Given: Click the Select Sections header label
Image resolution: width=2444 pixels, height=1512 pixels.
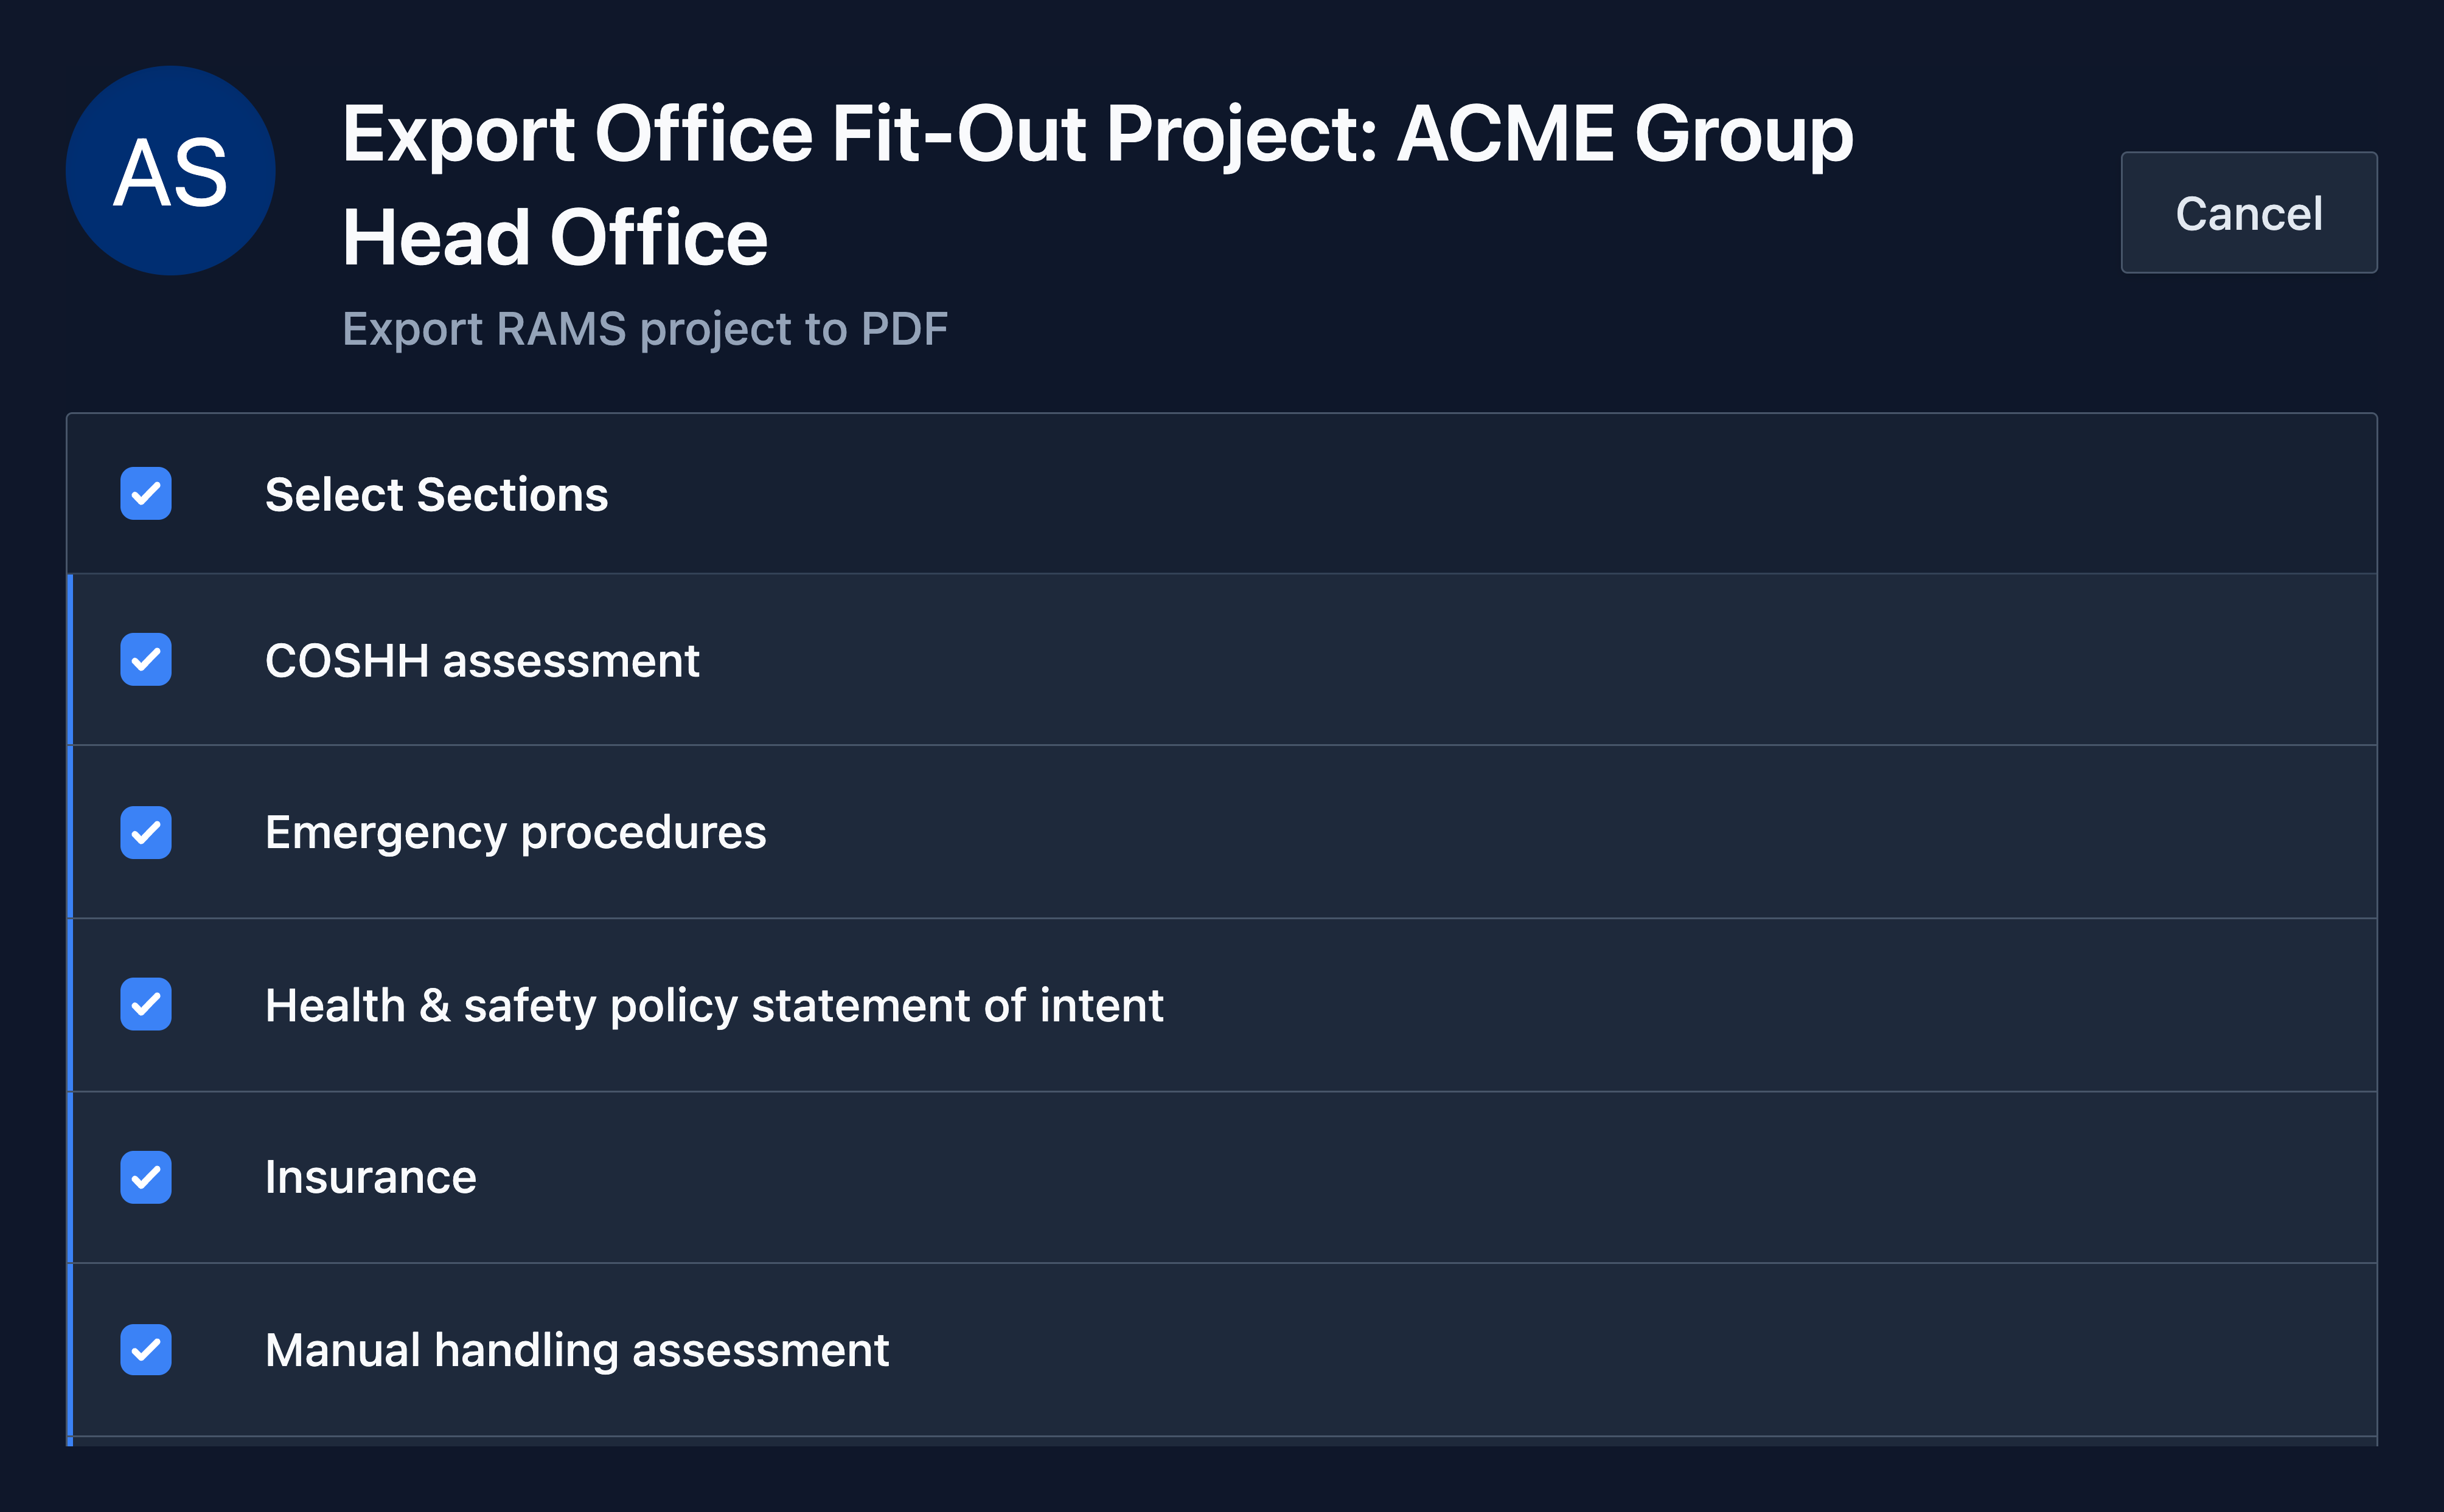Looking at the screenshot, I should click(436, 494).
